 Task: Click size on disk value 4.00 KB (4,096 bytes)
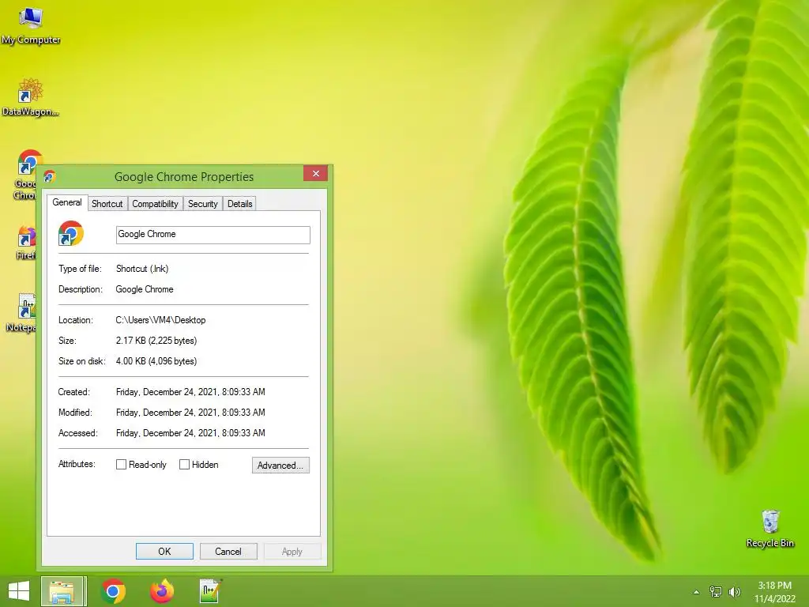156,361
